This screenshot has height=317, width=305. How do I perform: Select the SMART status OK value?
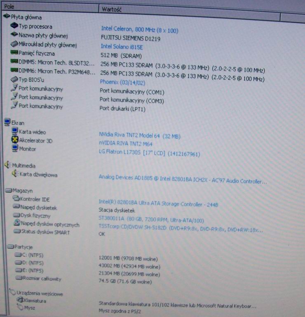pyautogui.click(x=102, y=234)
